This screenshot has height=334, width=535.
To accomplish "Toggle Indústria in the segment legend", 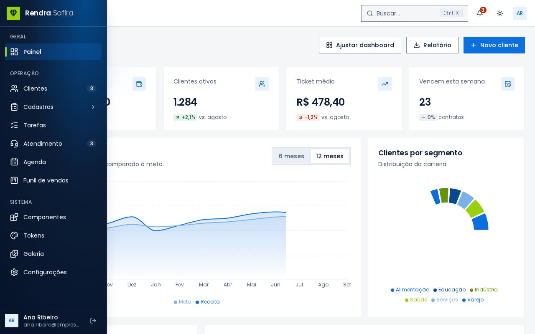I will point(484,290).
